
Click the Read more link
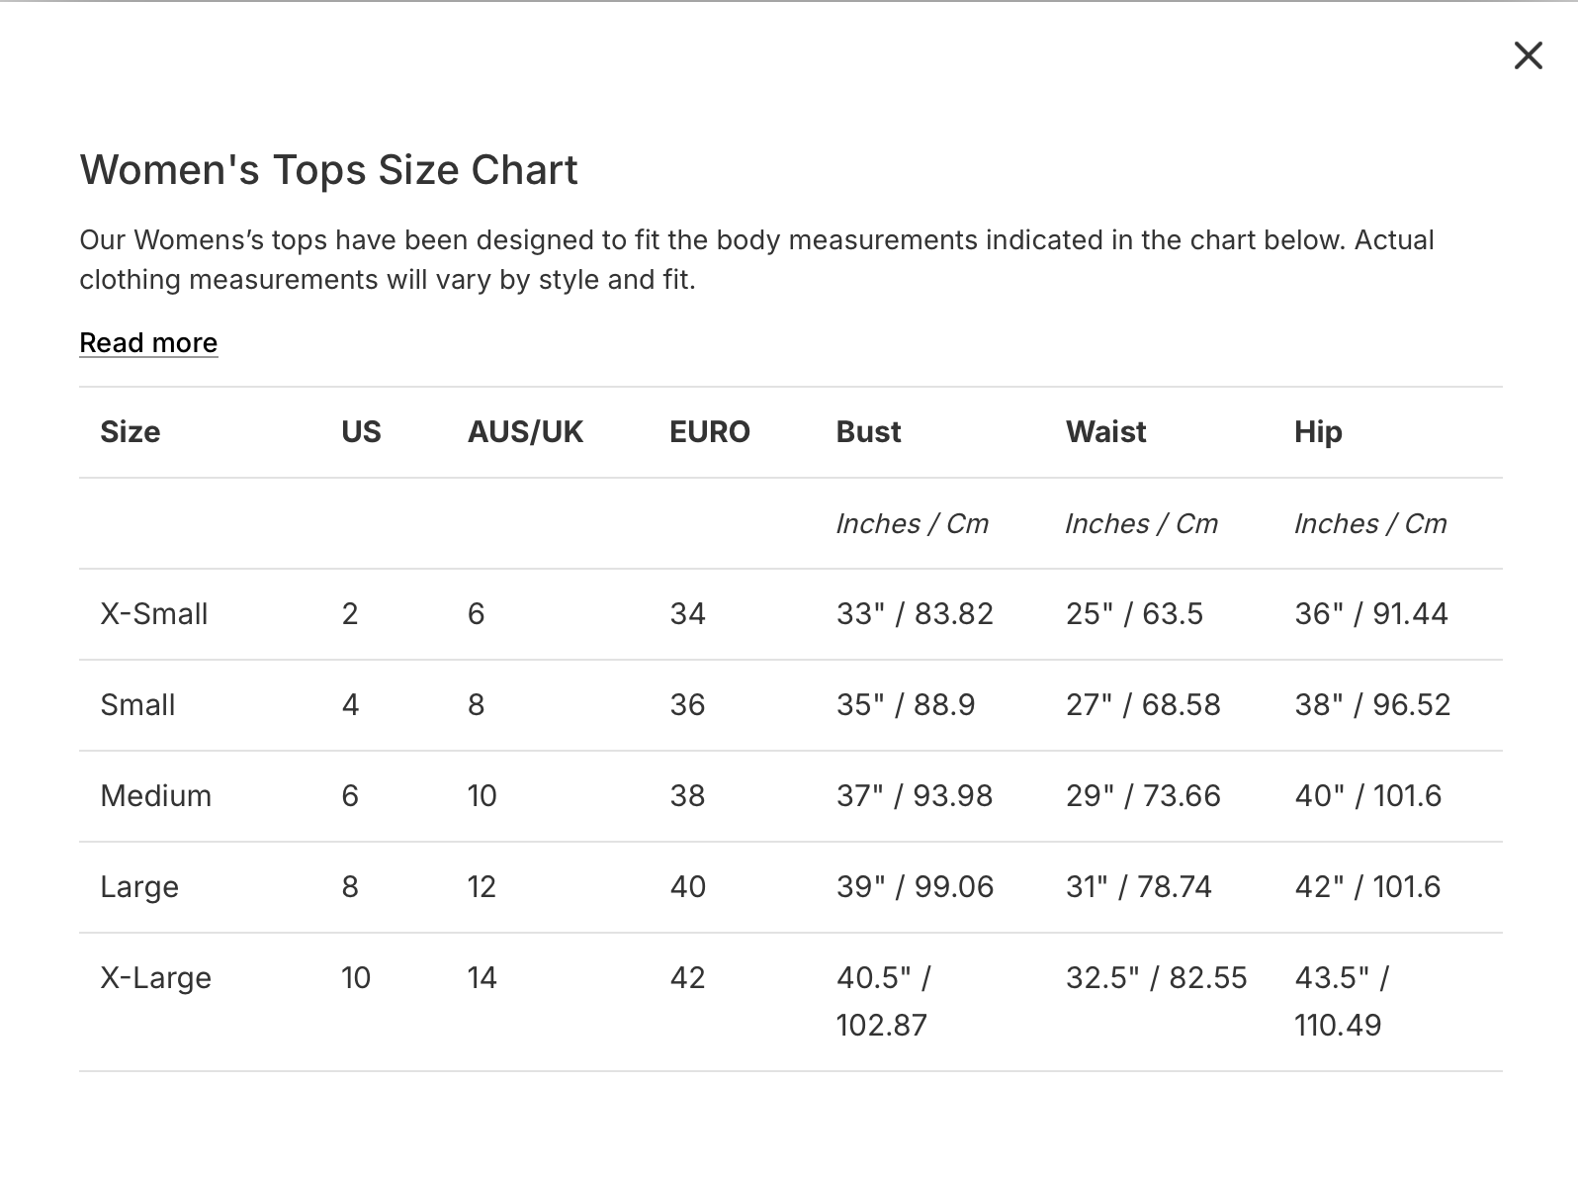(148, 342)
